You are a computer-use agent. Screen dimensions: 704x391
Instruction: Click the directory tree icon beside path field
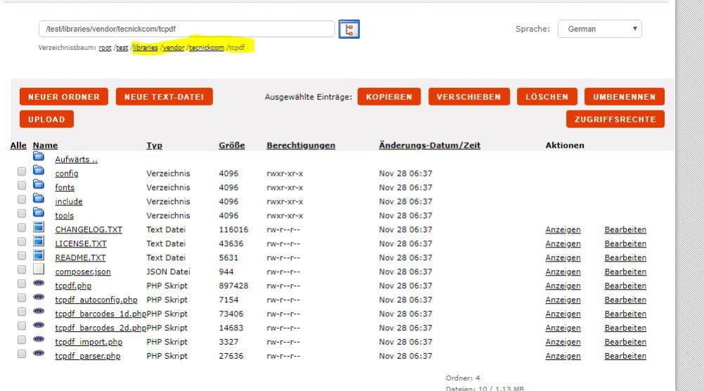pos(349,29)
